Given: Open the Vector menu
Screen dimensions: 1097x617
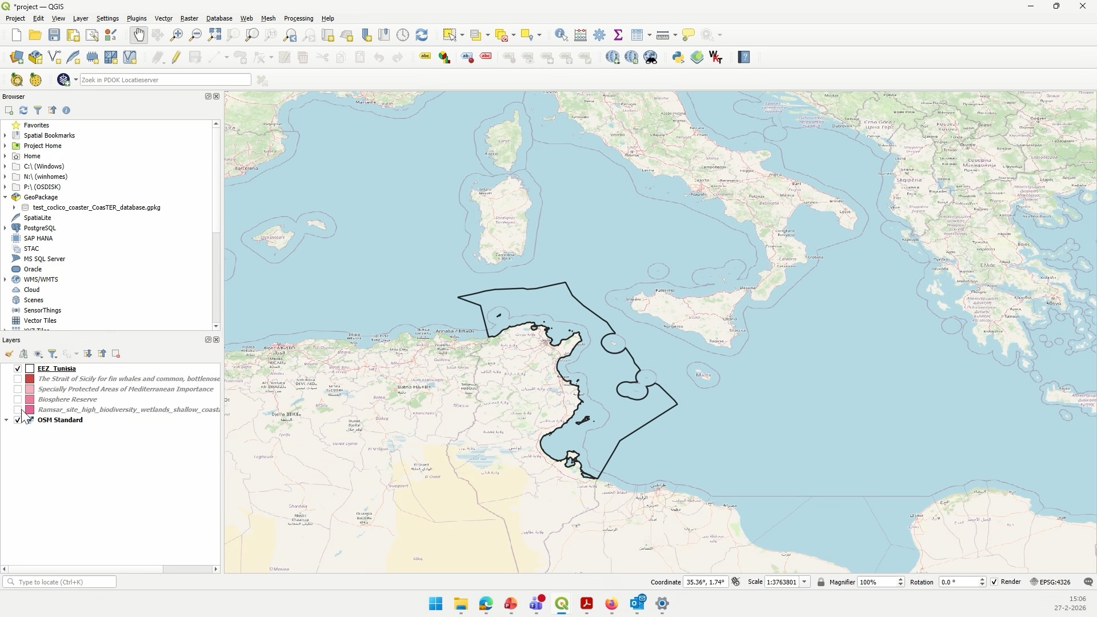Looking at the screenshot, I should pos(163,18).
